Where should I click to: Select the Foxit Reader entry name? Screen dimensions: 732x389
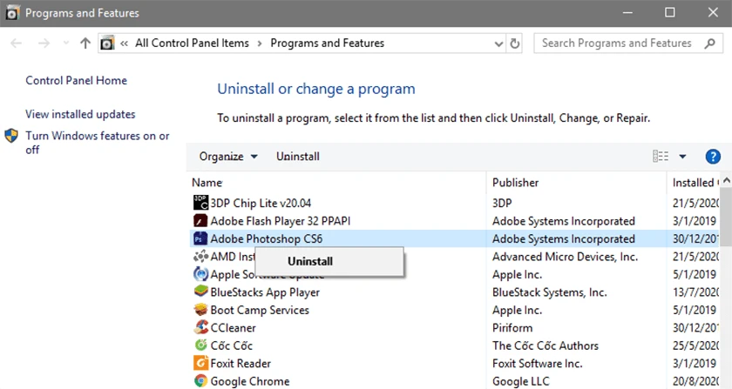(241, 363)
